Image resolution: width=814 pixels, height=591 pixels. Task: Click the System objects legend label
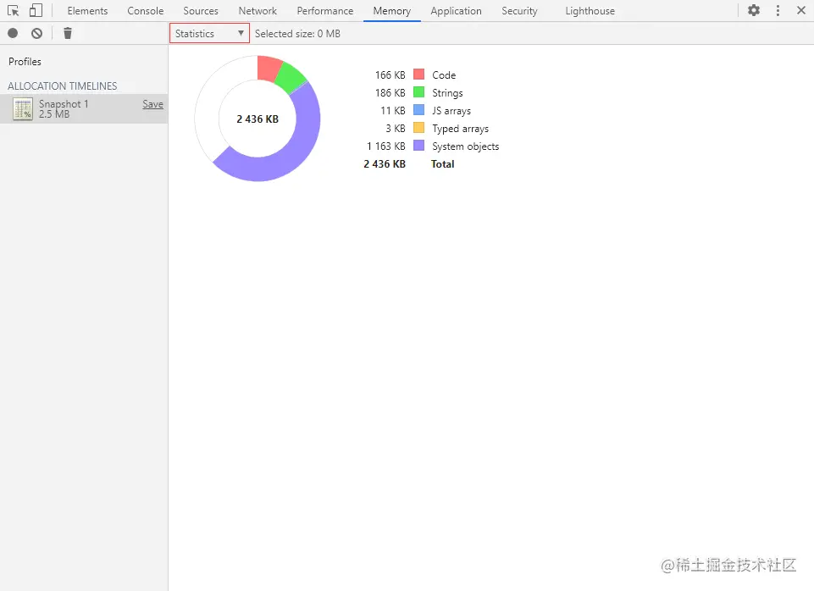[466, 146]
